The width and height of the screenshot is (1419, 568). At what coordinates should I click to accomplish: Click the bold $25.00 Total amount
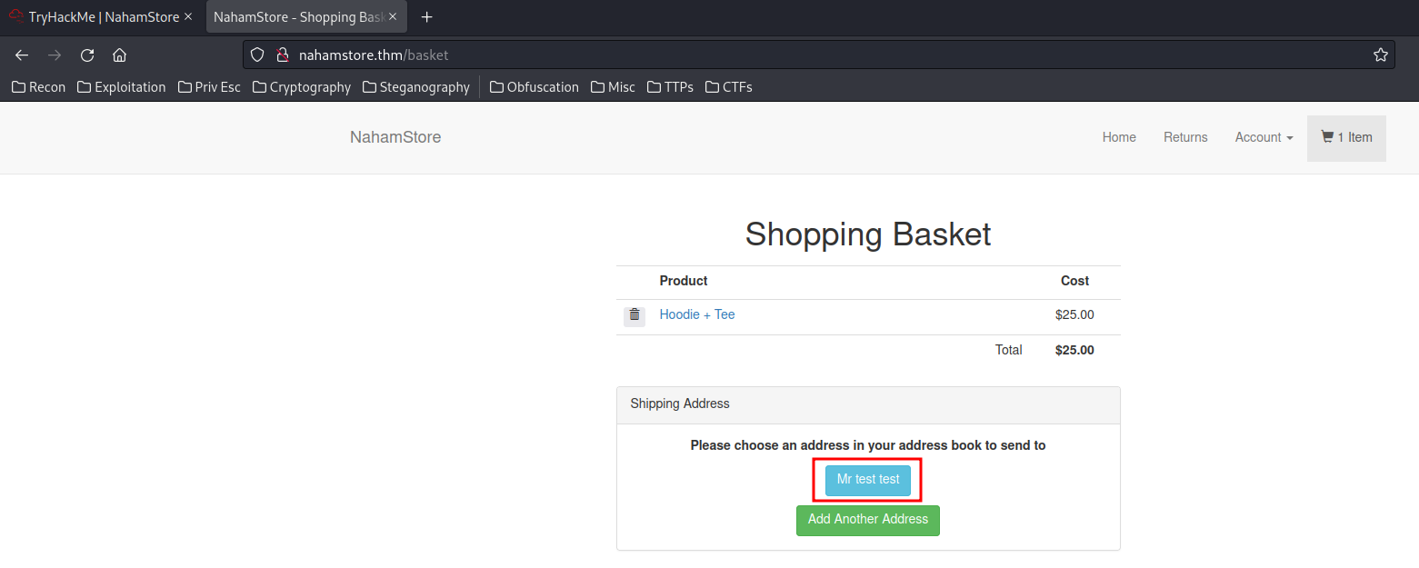[1074, 350]
